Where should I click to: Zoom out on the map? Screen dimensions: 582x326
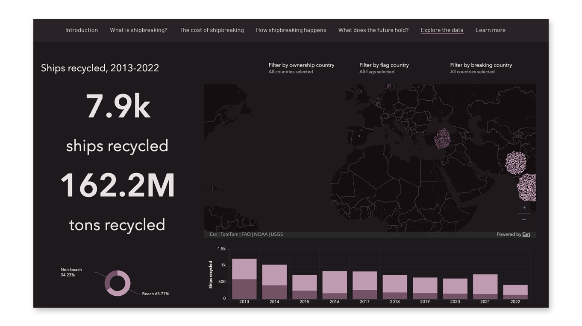(x=524, y=219)
